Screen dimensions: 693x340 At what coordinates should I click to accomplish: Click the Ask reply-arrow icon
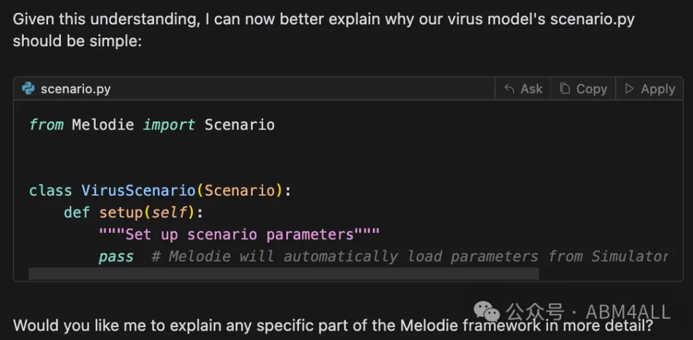tap(509, 89)
